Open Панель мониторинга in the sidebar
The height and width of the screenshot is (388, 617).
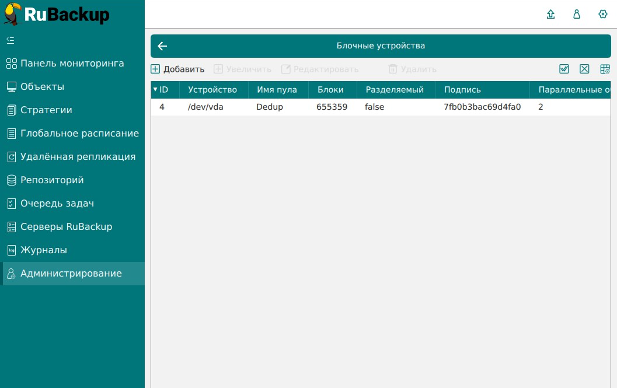click(72, 64)
